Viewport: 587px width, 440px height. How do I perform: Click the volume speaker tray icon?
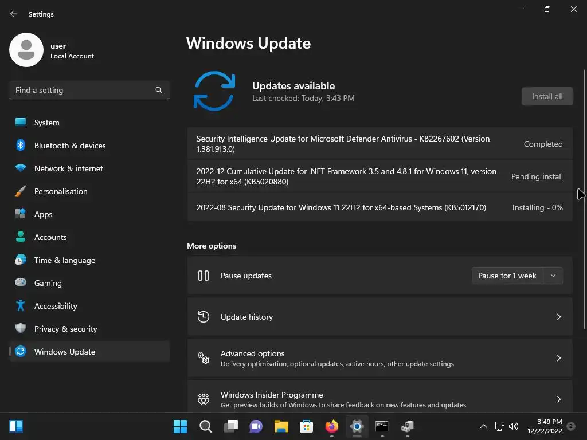click(514, 426)
